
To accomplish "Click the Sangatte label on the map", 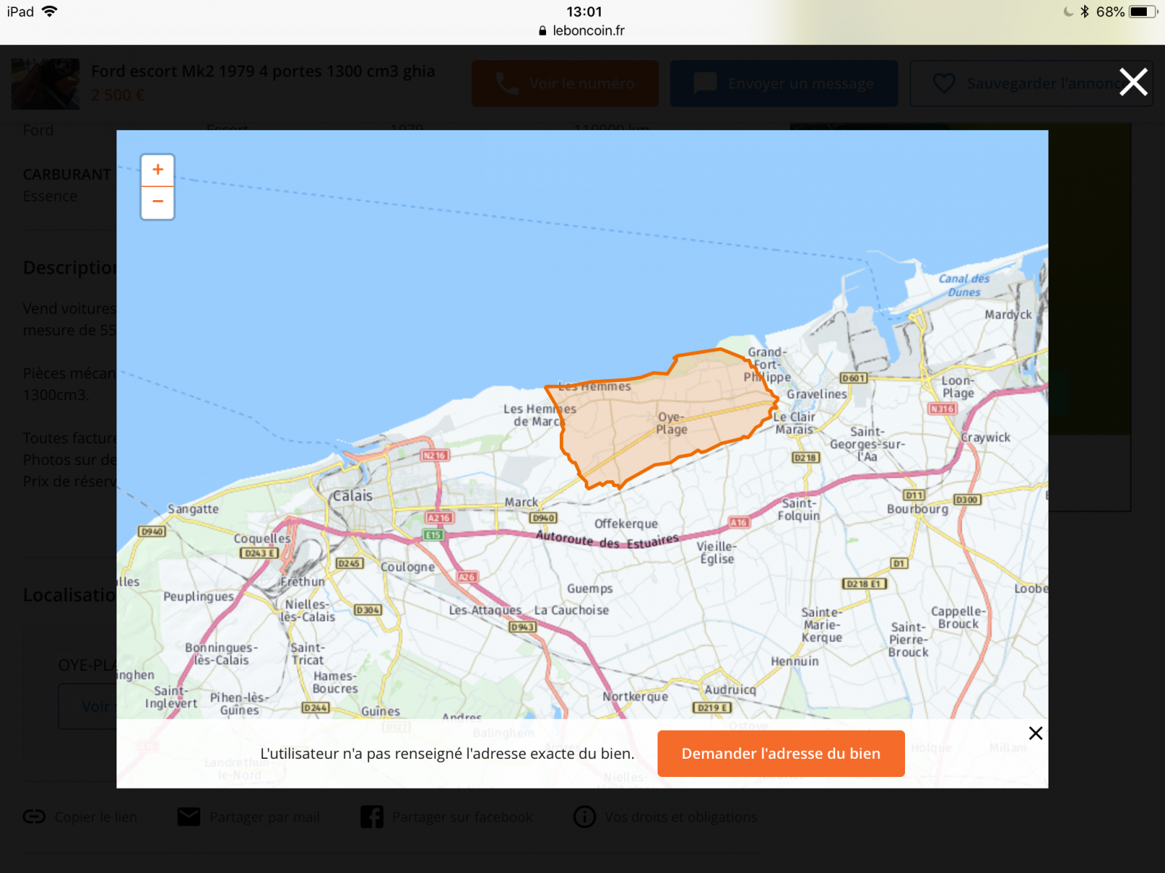I will pos(193,509).
